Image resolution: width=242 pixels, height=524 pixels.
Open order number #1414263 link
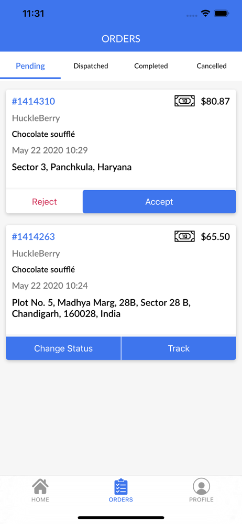coord(34,237)
